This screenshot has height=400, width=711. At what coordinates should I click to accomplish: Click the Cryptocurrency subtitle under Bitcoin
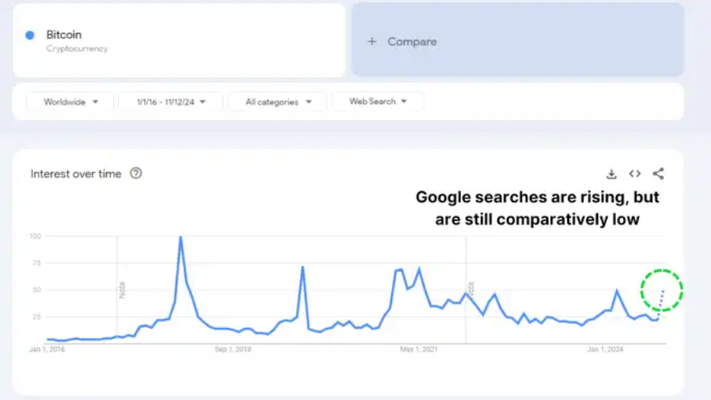point(77,49)
